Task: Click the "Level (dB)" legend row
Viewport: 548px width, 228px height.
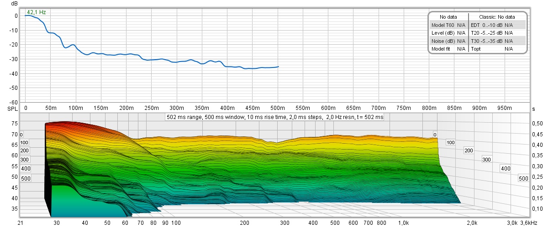Action: (448, 33)
